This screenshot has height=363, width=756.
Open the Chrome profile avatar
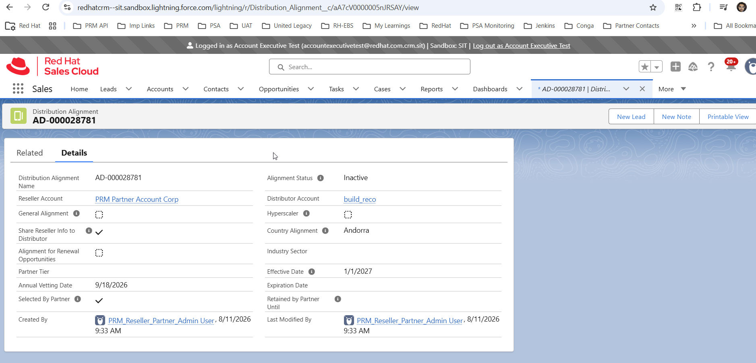click(742, 7)
